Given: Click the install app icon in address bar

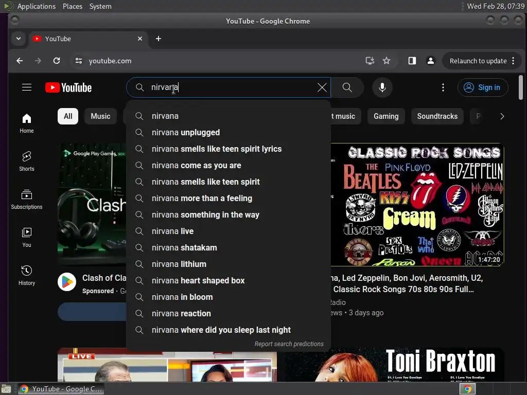Looking at the screenshot, I should tap(370, 61).
